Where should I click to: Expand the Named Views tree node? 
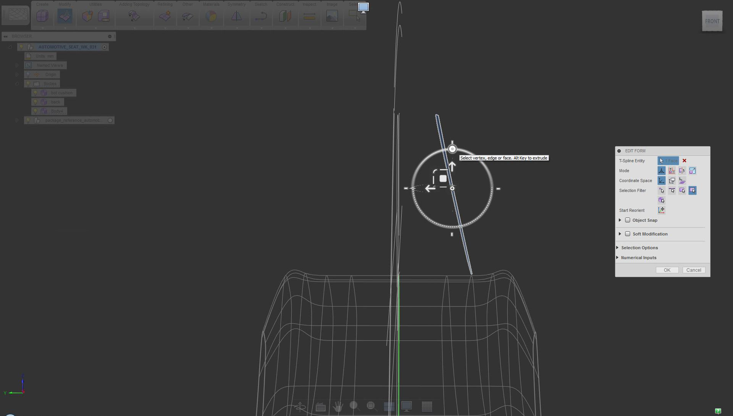point(17,65)
